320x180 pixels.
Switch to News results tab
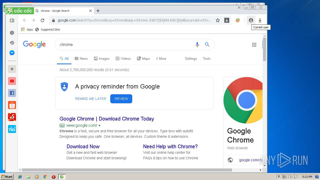[81, 59]
